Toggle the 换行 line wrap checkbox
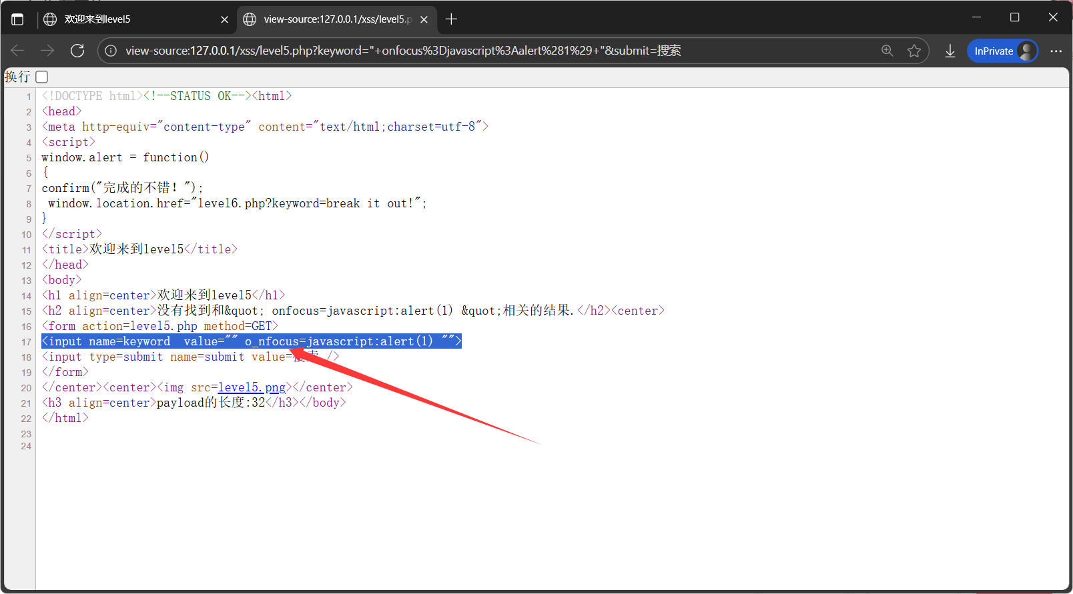Image resolution: width=1073 pixels, height=594 pixels. pos(42,77)
